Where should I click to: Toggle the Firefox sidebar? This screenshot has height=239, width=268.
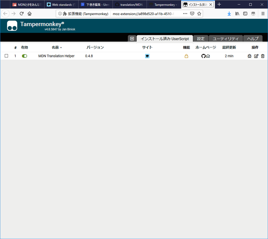pos(245,13)
